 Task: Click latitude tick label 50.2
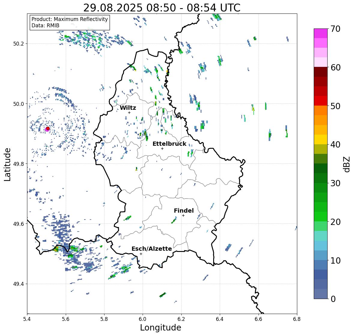click(19, 44)
